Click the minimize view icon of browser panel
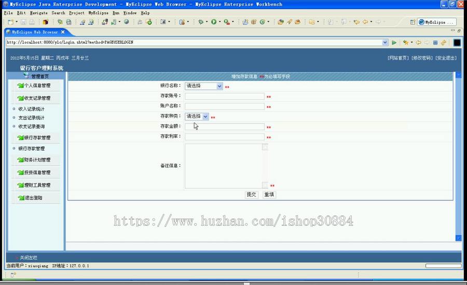The width and height of the screenshot is (467, 285). [x=453, y=31]
